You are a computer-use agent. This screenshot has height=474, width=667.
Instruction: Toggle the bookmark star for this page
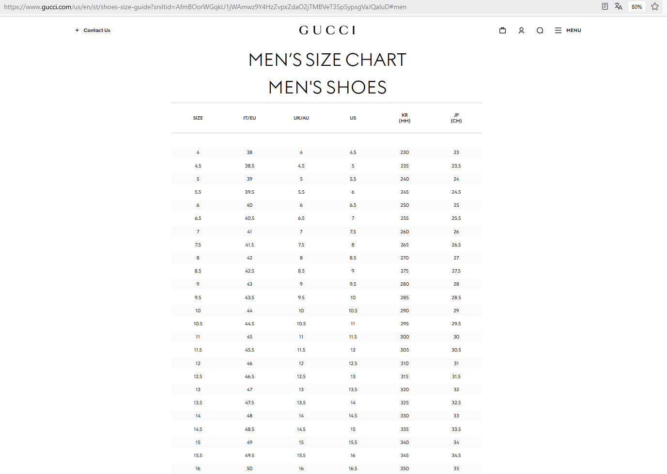[655, 6]
